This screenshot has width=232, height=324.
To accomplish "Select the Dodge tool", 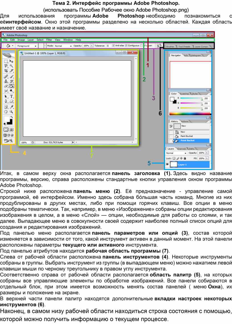I will pos(12,90).
